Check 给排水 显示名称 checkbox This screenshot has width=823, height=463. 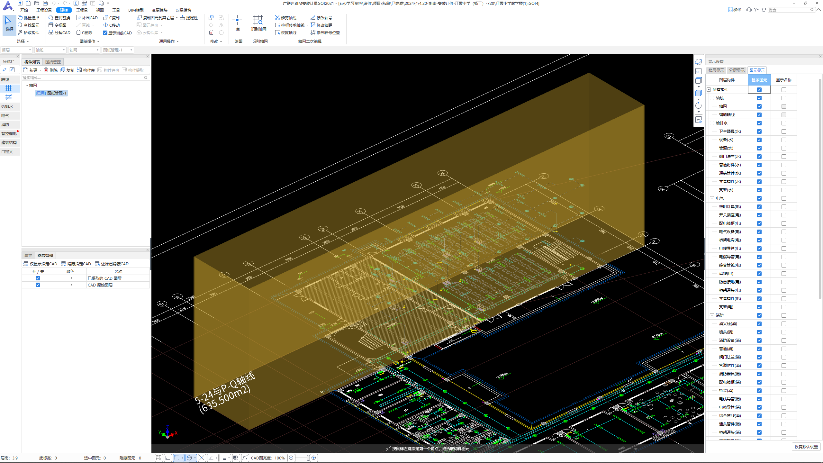click(x=784, y=123)
